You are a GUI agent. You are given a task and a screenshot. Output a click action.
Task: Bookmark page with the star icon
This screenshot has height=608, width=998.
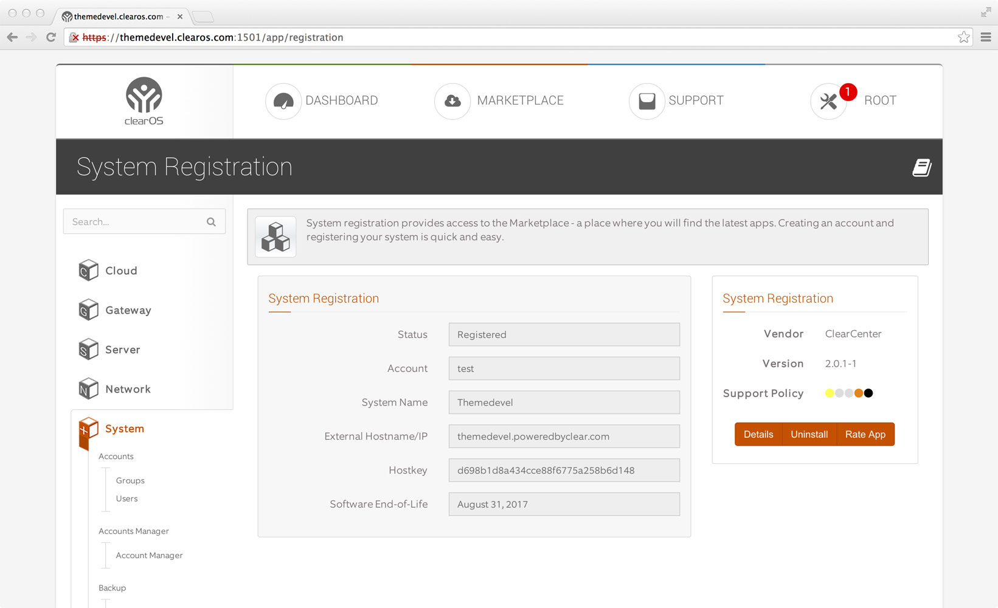pyautogui.click(x=964, y=37)
